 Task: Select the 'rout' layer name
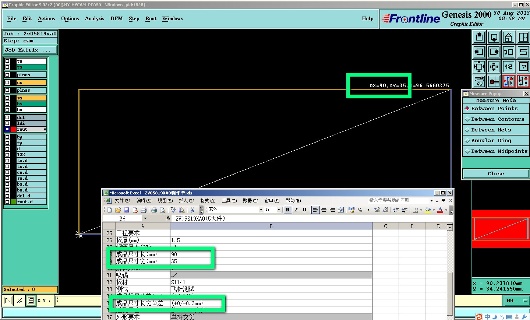(32, 129)
